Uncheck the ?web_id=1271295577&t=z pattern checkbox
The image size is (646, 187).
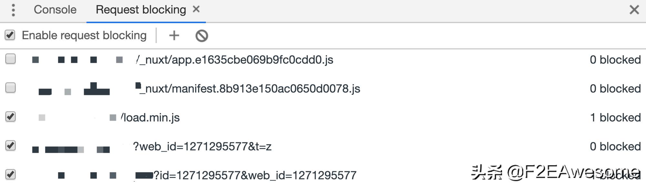pos(11,146)
